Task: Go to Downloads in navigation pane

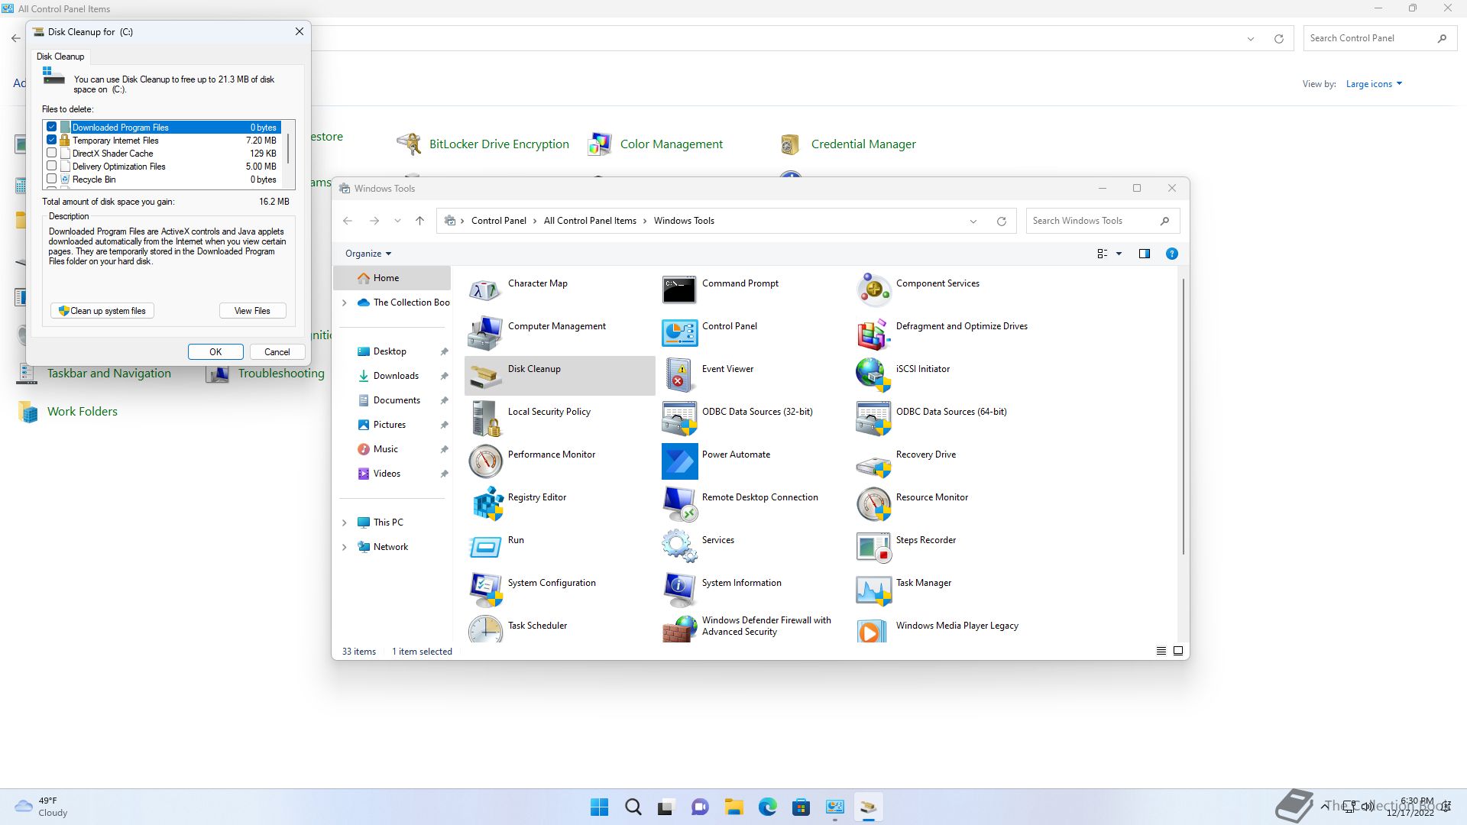Action: coord(395,376)
